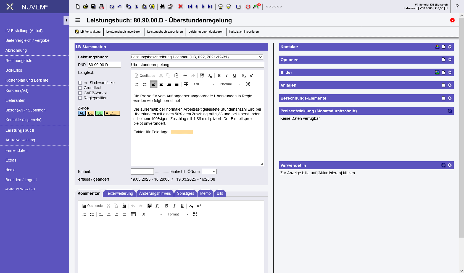Switch to the Texterweiterung tab
Screen dimensions: 464x273
click(119, 193)
